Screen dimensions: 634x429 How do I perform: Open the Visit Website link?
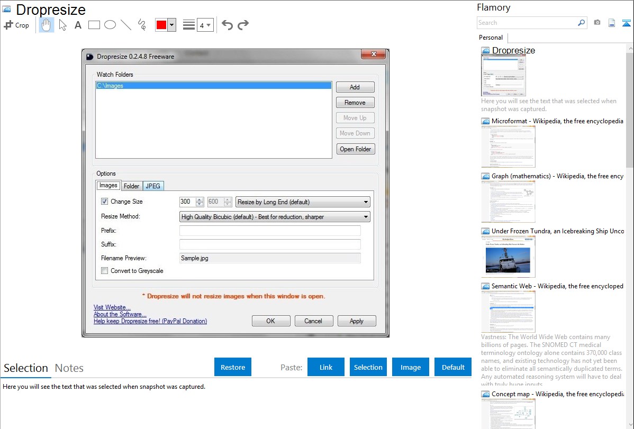coord(112,307)
